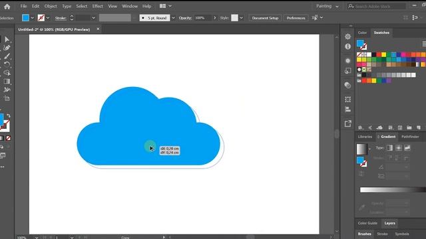
Task: Switch to the Libraries tab
Action: click(365, 137)
